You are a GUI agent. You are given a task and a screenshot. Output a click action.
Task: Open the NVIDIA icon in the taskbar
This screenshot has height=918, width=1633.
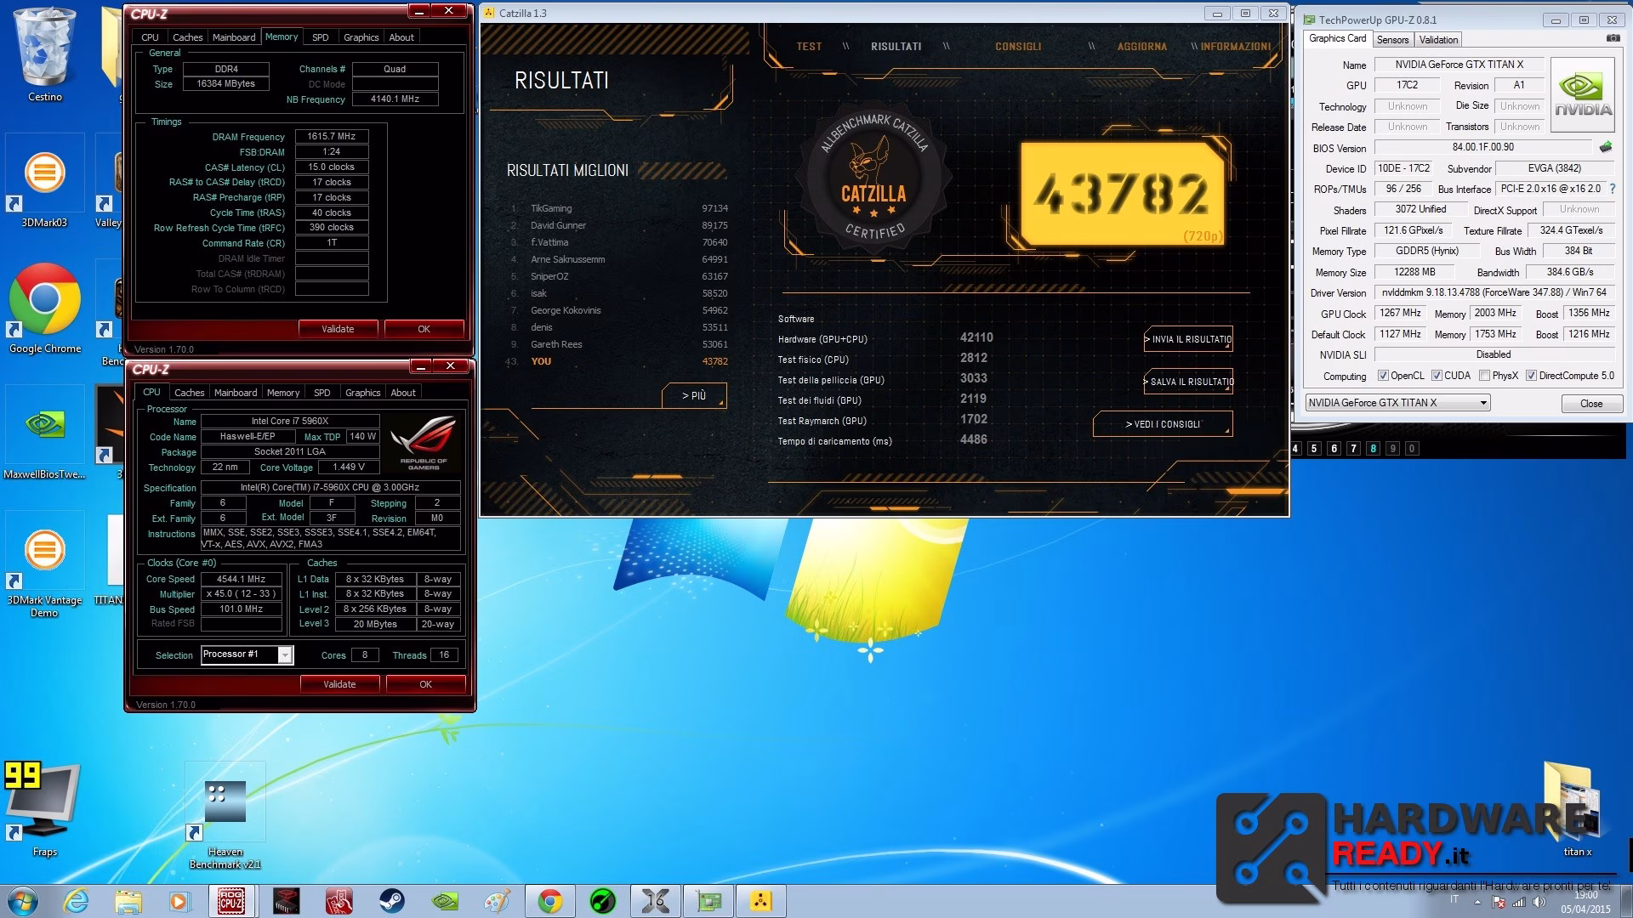pos(445,901)
